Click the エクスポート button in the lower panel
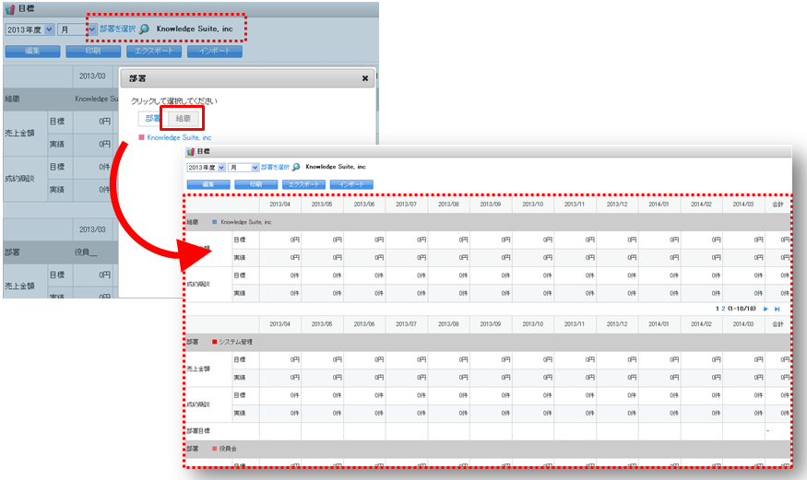This screenshot has height=480, width=807. pos(304,184)
